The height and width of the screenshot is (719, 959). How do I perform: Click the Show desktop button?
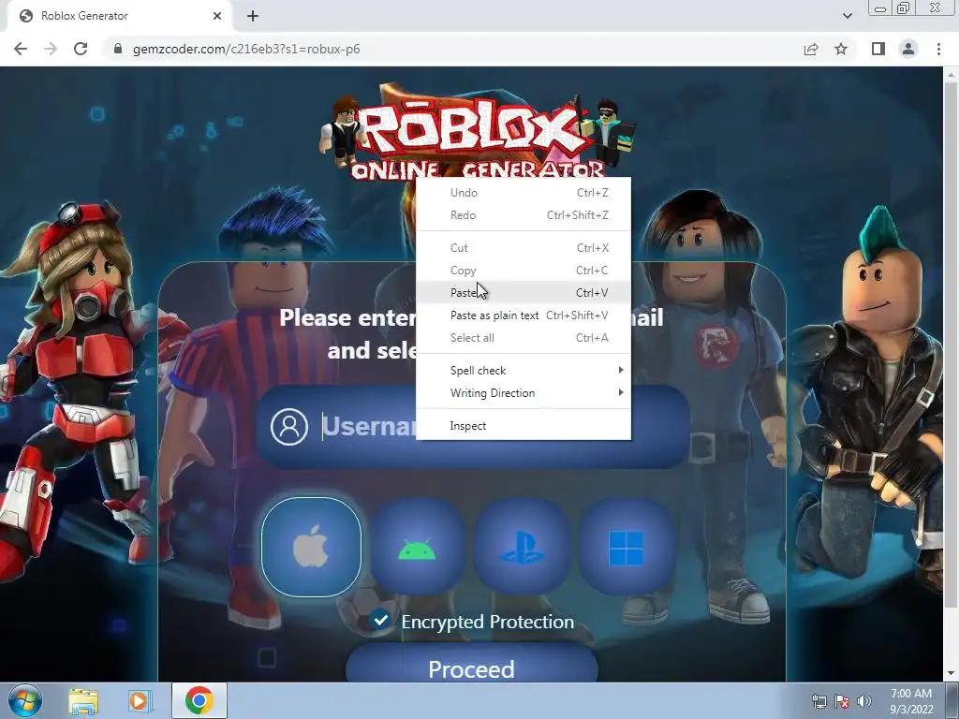pyautogui.click(x=954, y=700)
